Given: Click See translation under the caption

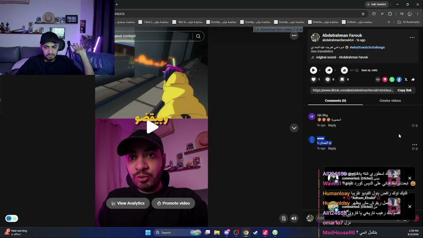Looking at the screenshot, I should [x=322, y=51].
